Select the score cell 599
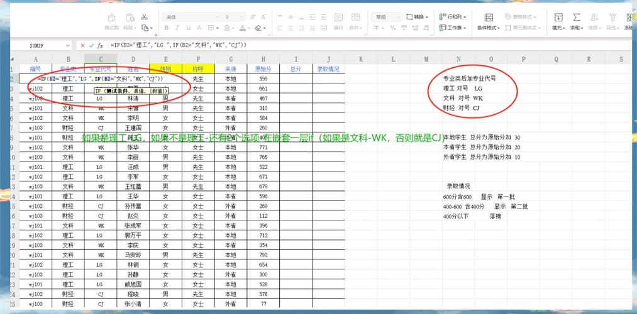This screenshot has width=637, height=314. tap(263, 78)
